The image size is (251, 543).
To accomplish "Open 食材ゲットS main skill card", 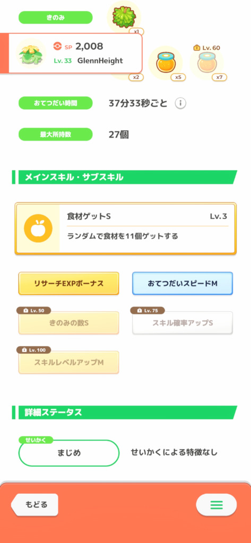I will tap(125, 229).
